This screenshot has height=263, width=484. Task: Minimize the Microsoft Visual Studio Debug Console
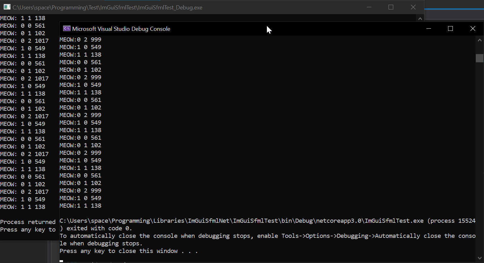click(429, 28)
